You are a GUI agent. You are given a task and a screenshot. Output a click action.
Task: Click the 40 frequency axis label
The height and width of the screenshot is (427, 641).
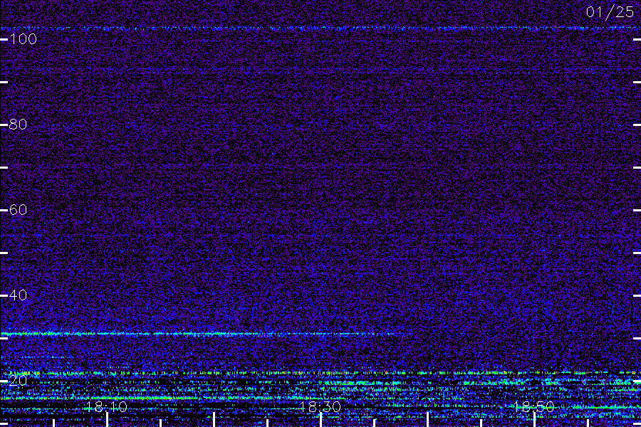point(18,295)
